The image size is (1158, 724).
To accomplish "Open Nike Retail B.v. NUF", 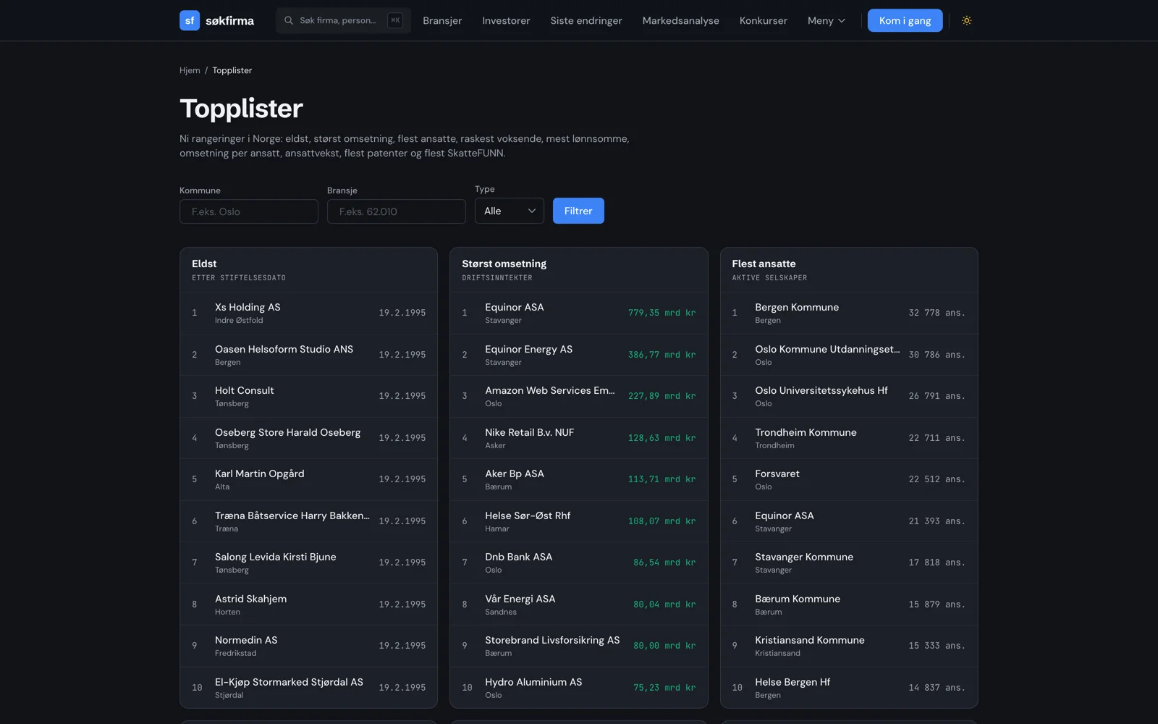I will pyautogui.click(x=579, y=438).
